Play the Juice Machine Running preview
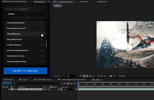The height and width of the screenshot is (100, 154). [42, 56]
